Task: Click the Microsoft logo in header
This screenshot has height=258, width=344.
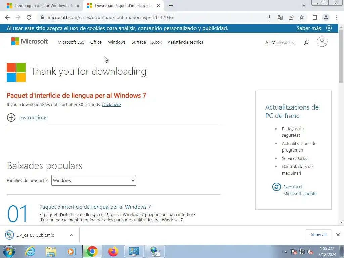Action: tap(30, 41)
